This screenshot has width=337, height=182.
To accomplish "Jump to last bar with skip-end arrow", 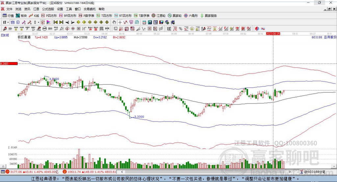I will pos(61,22).
